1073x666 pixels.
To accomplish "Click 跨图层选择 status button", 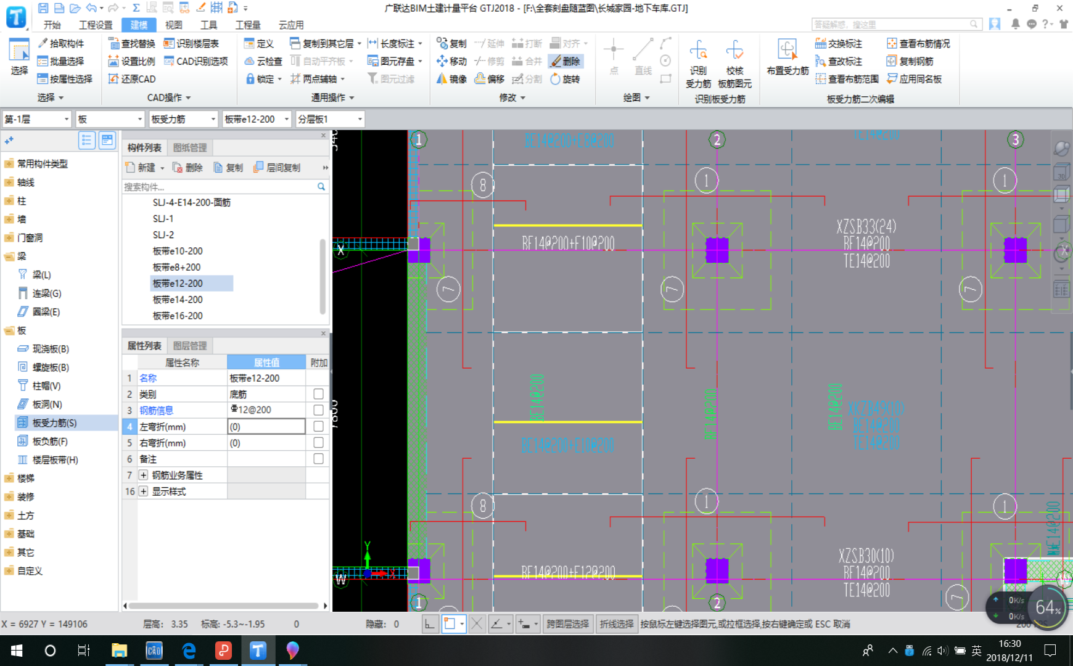I will [x=568, y=624].
